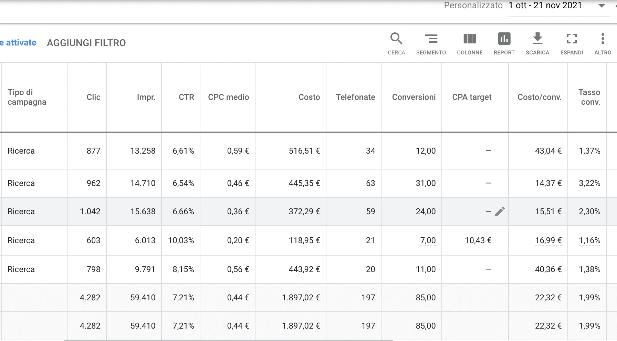Click clicks value 877
617x341 pixels.
(93, 151)
